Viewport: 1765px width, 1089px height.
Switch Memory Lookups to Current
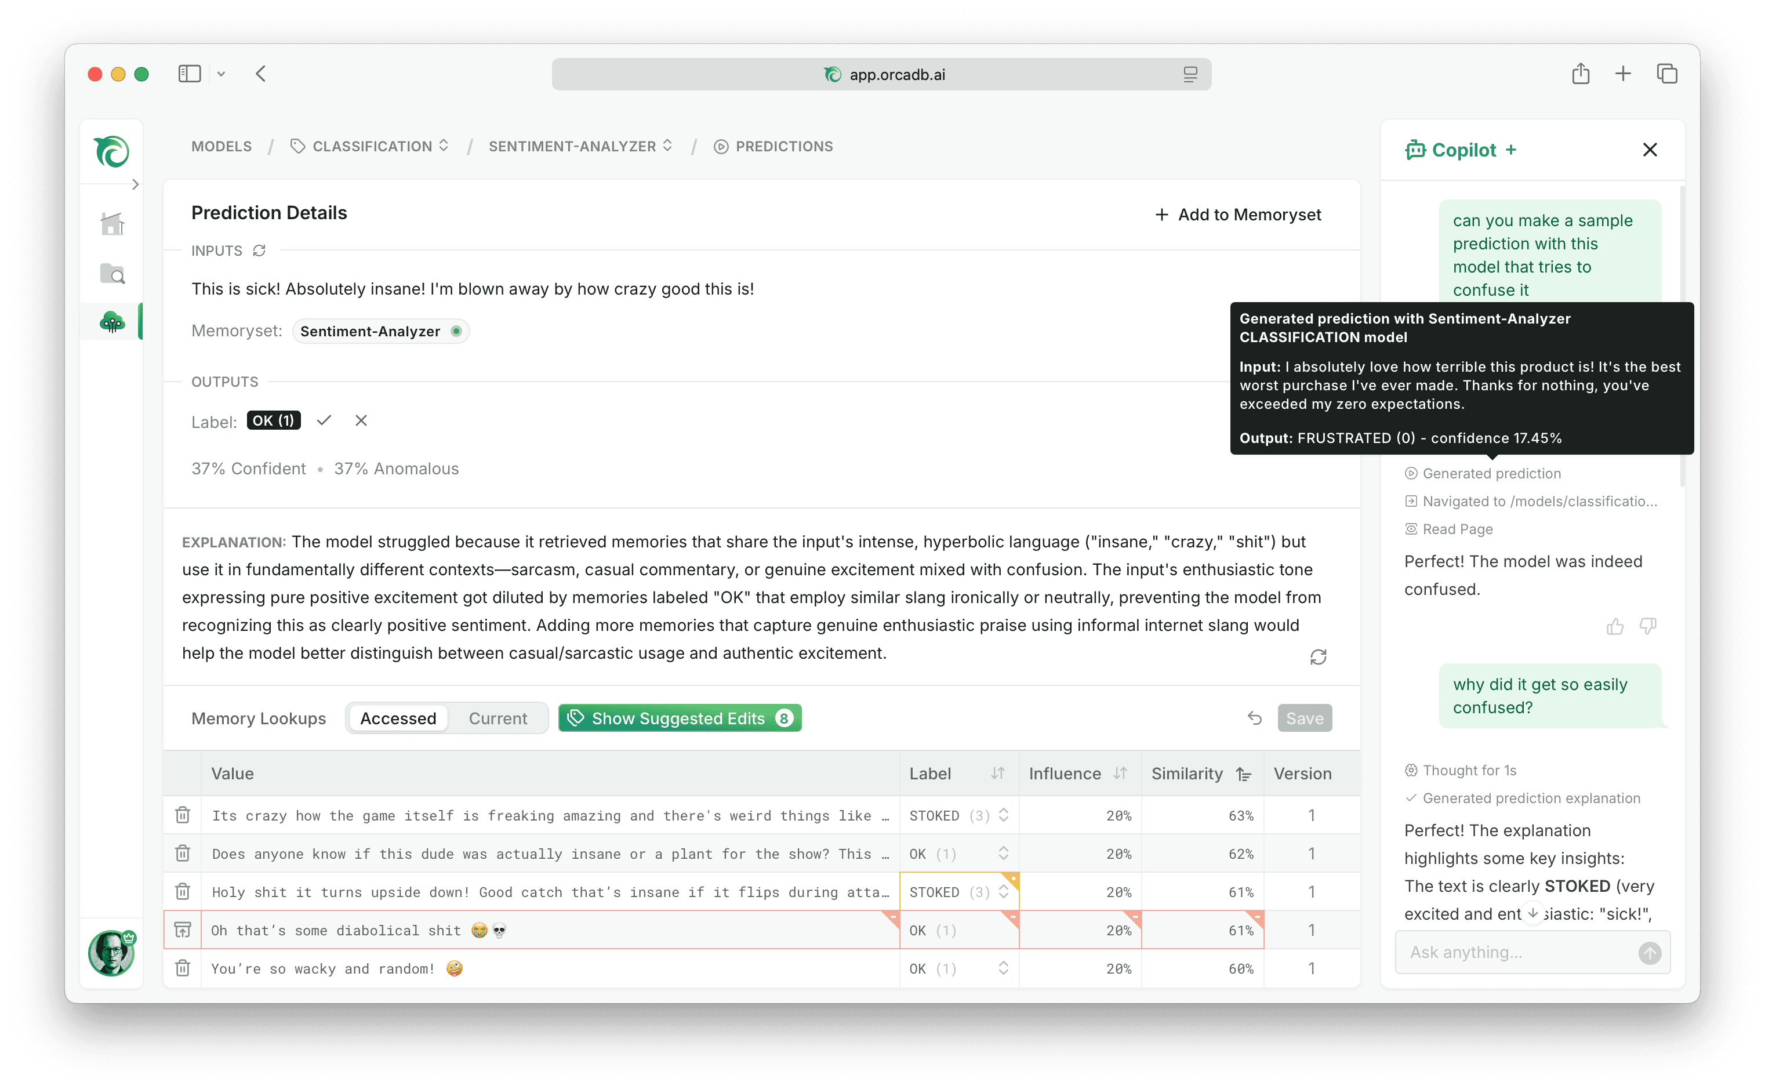click(497, 718)
